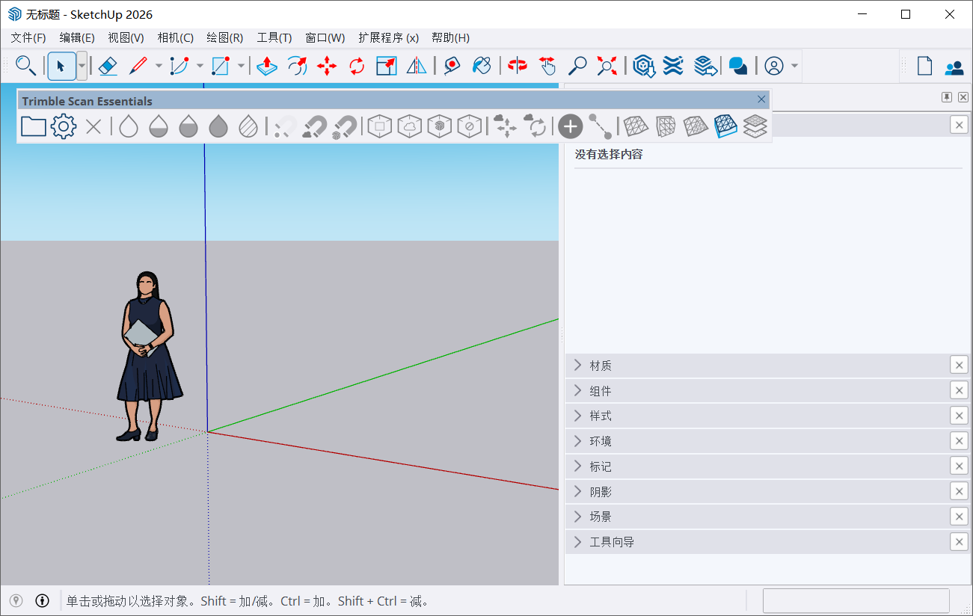Click the outline-only droplet icon

point(129,126)
